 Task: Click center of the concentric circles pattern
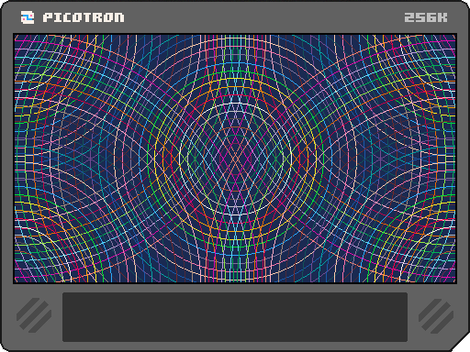click(235, 159)
